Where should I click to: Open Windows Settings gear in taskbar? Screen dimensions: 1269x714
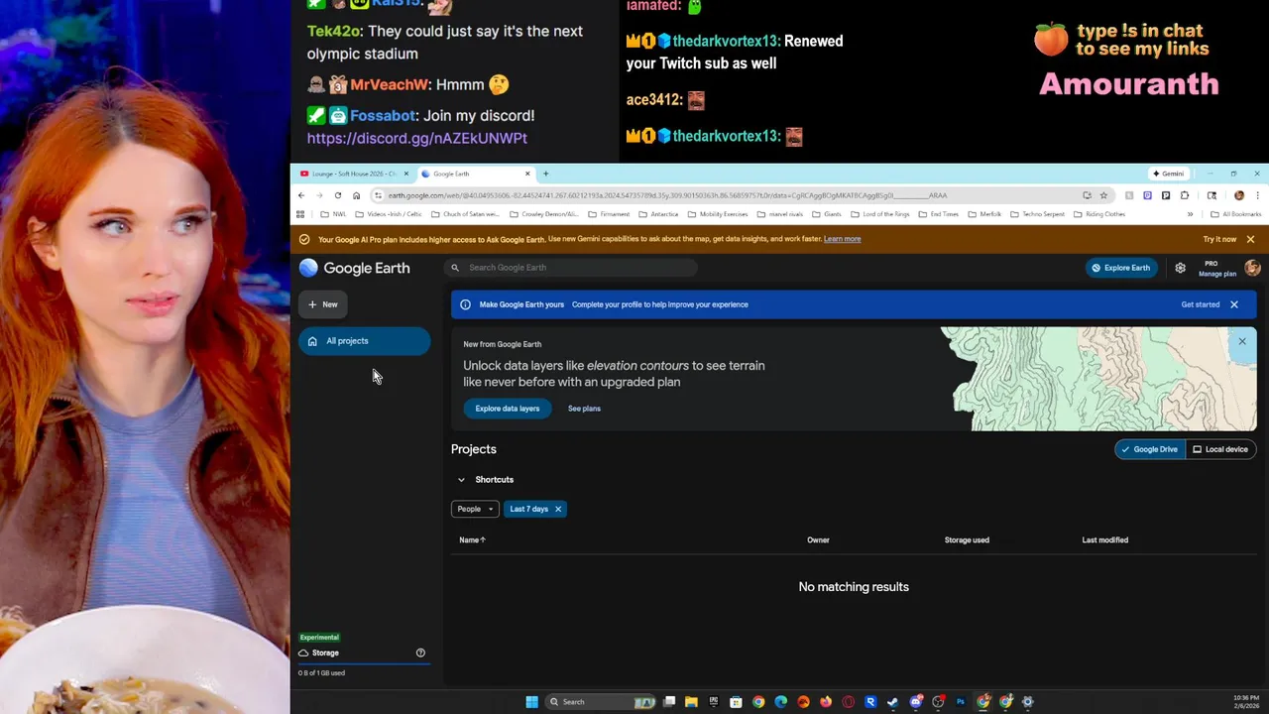pyautogui.click(x=1028, y=702)
